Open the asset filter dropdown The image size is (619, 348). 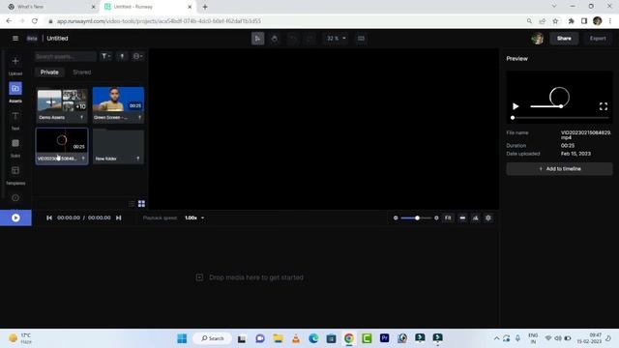coord(105,56)
